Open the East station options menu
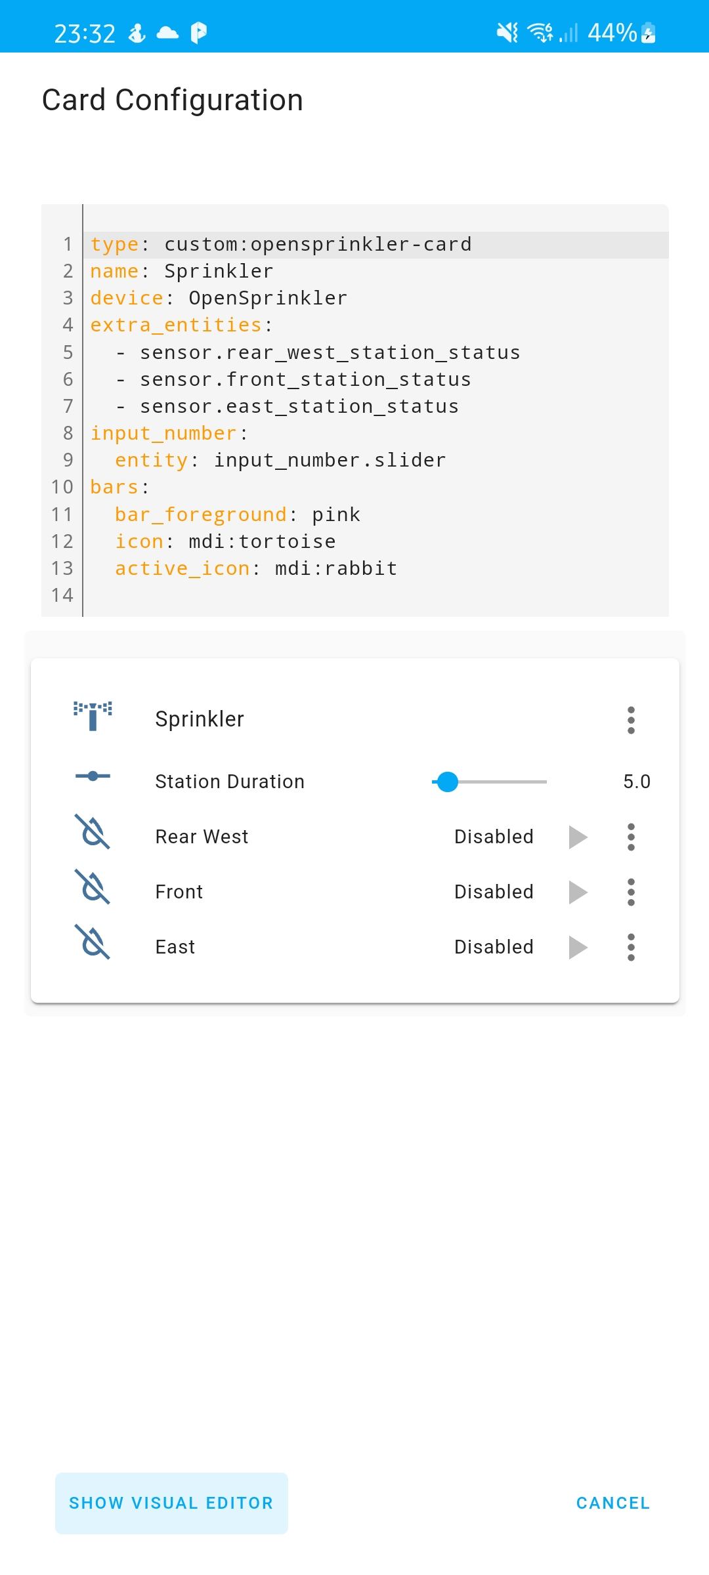The image size is (709, 1575). pyautogui.click(x=631, y=946)
